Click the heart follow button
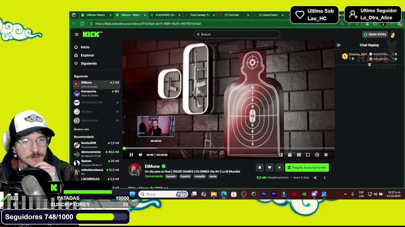Screen dimensions: 405x227 (x=270, y=167)
